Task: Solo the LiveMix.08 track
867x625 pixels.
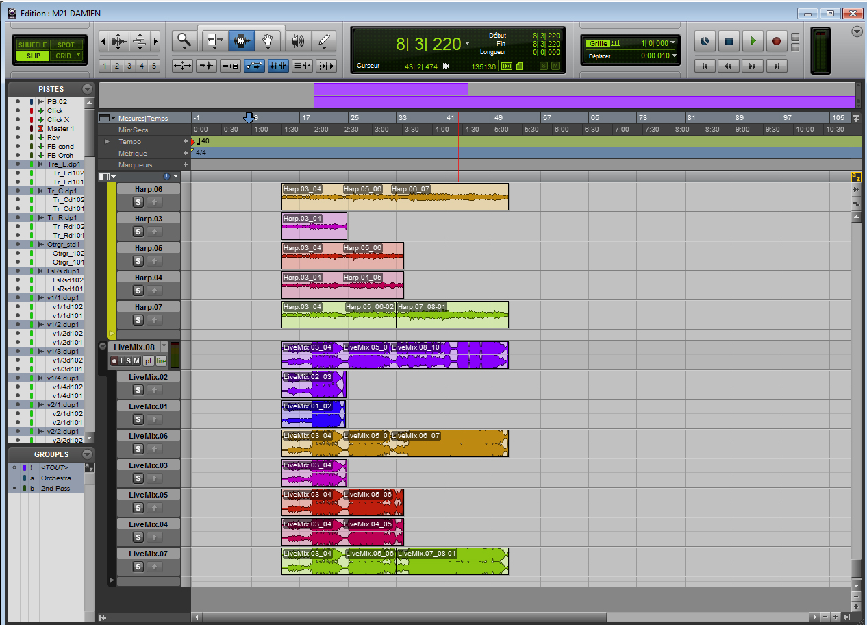Action: point(129,361)
